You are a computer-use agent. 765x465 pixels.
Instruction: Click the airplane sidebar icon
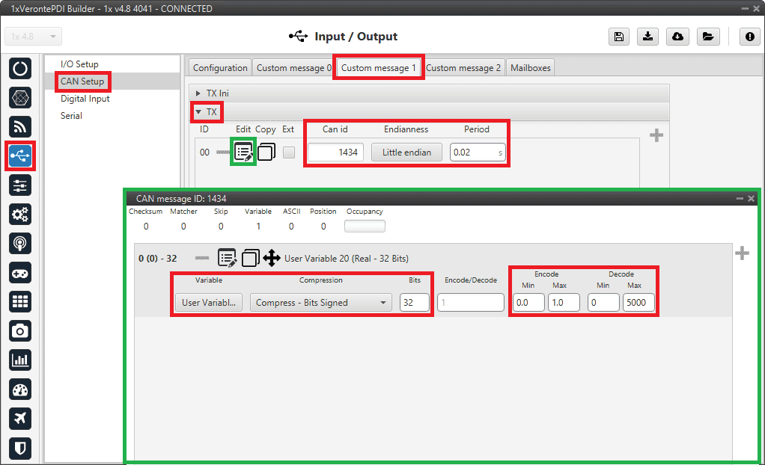coord(20,419)
